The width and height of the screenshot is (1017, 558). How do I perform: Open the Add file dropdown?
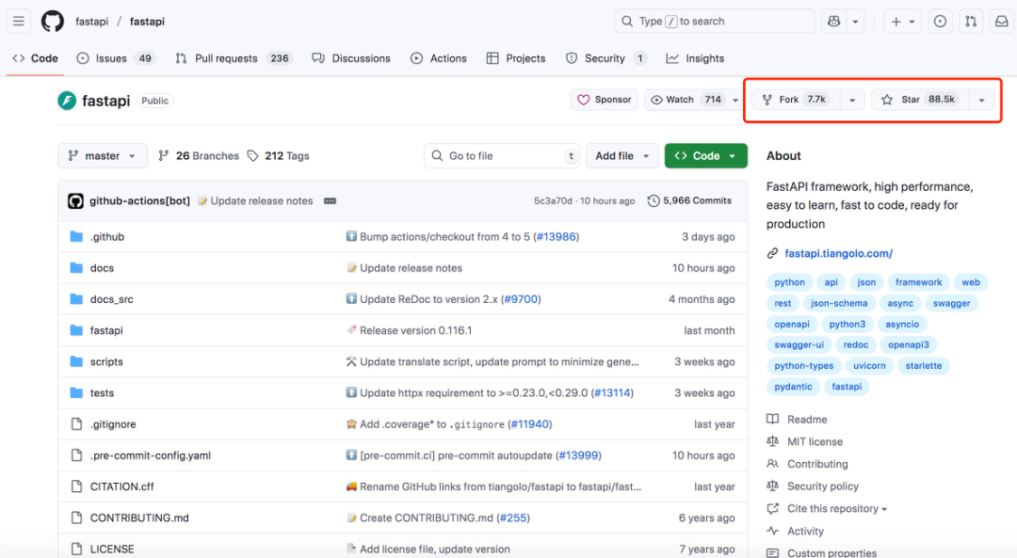pyautogui.click(x=621, y=155)
